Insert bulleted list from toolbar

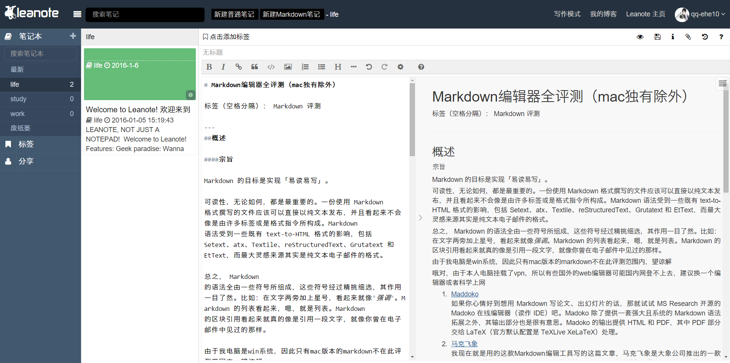pyautogui.click(x=322, y=67)
